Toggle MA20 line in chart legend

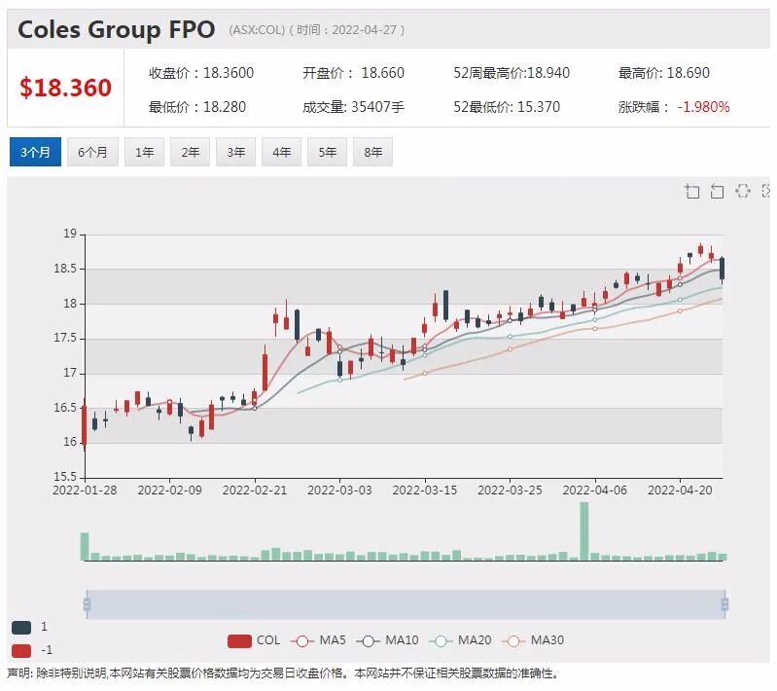(460, 641)
